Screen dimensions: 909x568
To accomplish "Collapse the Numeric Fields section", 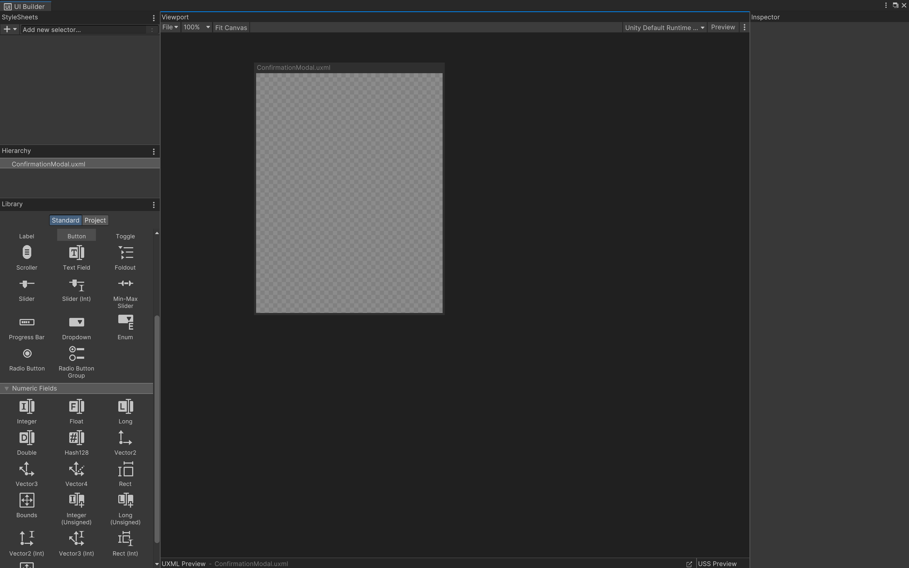I will click(7, 388).
